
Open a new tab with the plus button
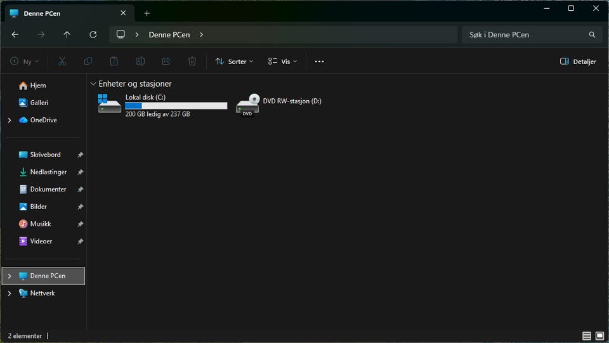[x=147, y=13]
